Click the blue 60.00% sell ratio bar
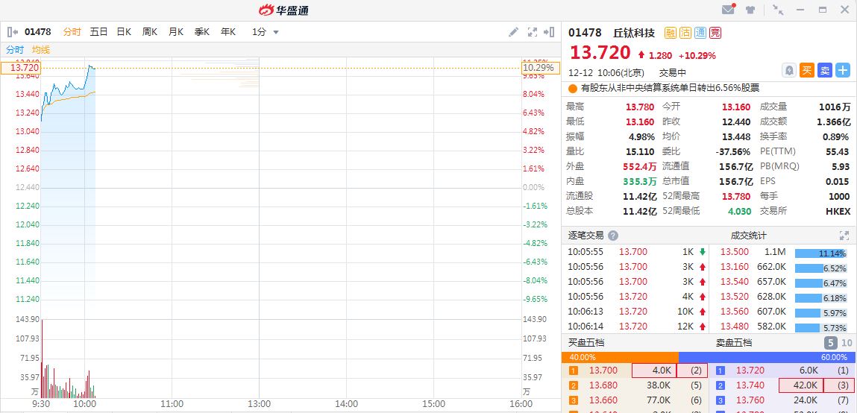Image resolution: width=857 pixels, height=413 pixels. pyautogui.click(x=767, y=357)
